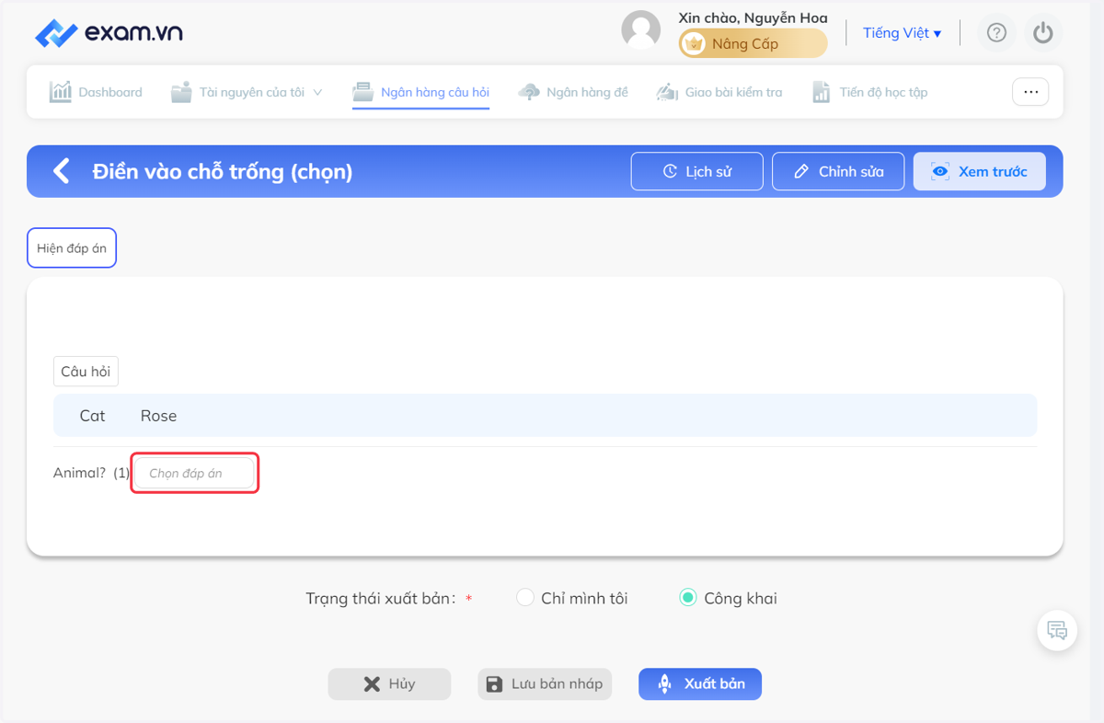Click the back arrow in blue header
The height and width of the screenshot is (723, 1104).
pos(61,171)
